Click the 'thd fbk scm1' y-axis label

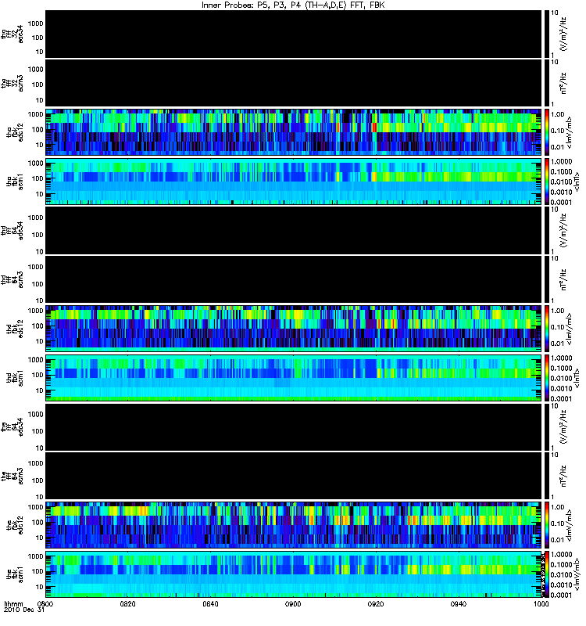[x=15, y=378]
